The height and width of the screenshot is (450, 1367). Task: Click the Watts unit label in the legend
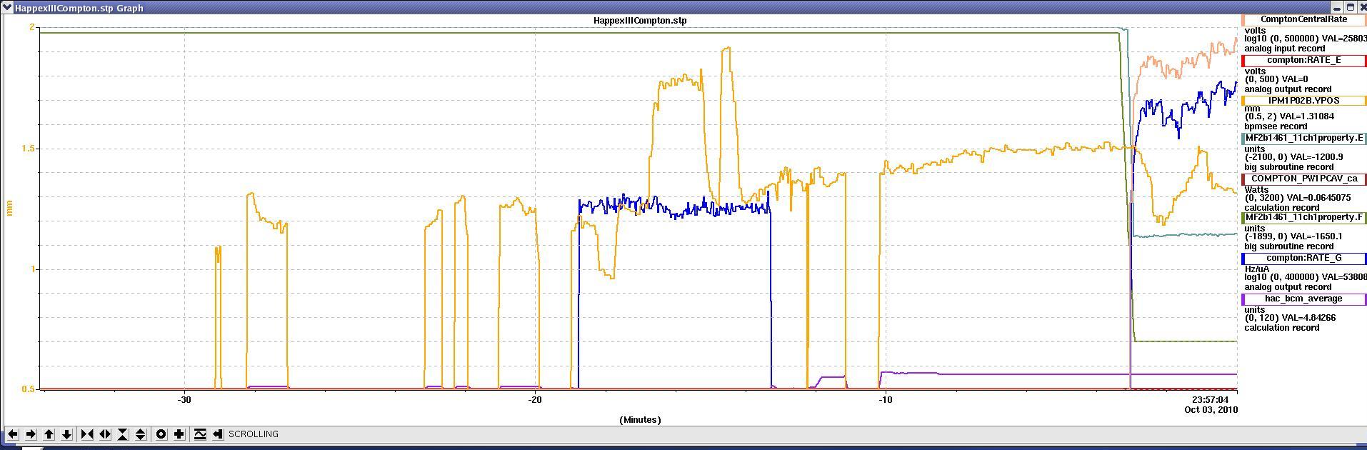click(x=1256, y=190)
